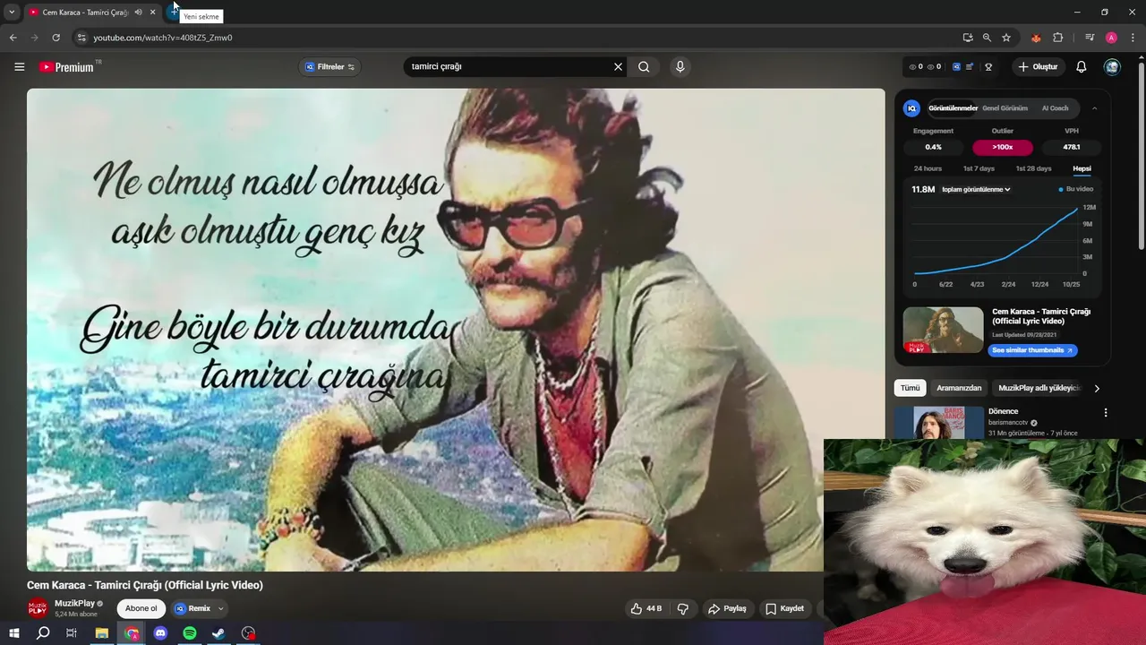
Task: Bookmark this page with the star icon
Action: click(1006, 38)
